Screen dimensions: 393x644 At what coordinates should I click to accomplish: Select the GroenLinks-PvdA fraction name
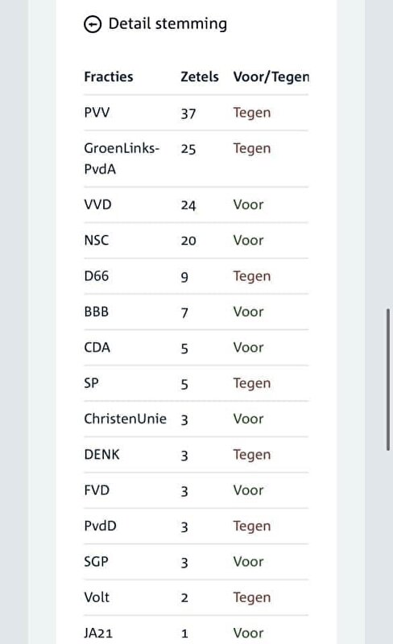click(x=122, y=159)
